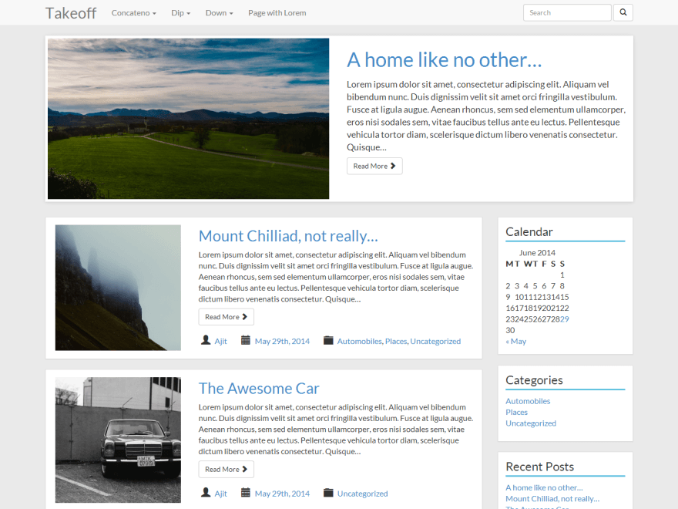Select Automobiles in Categories widget
The width and height of the screenshot is (678, 509).
528,401
